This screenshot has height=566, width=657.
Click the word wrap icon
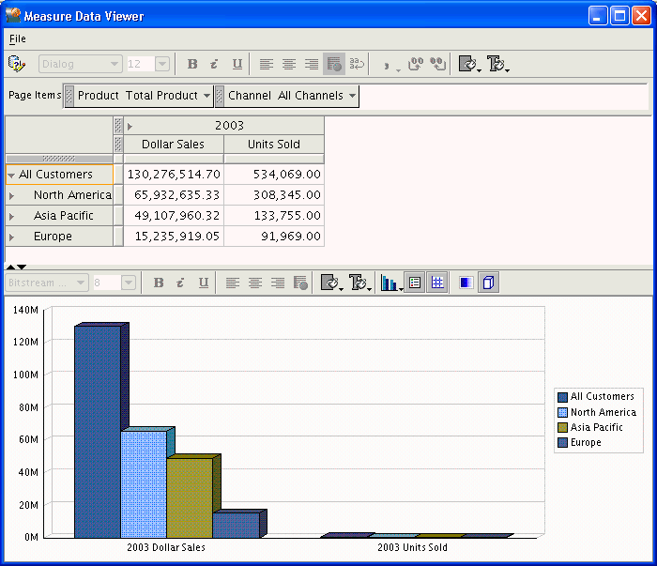tap(357, 64)
